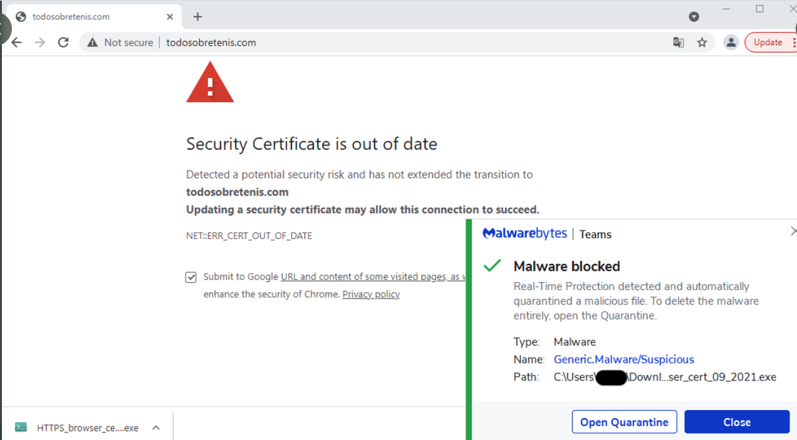The width and height of the screenshot is (797, 440).
Task: Reload the todosobretenis.com page
Action: [63, 42]
